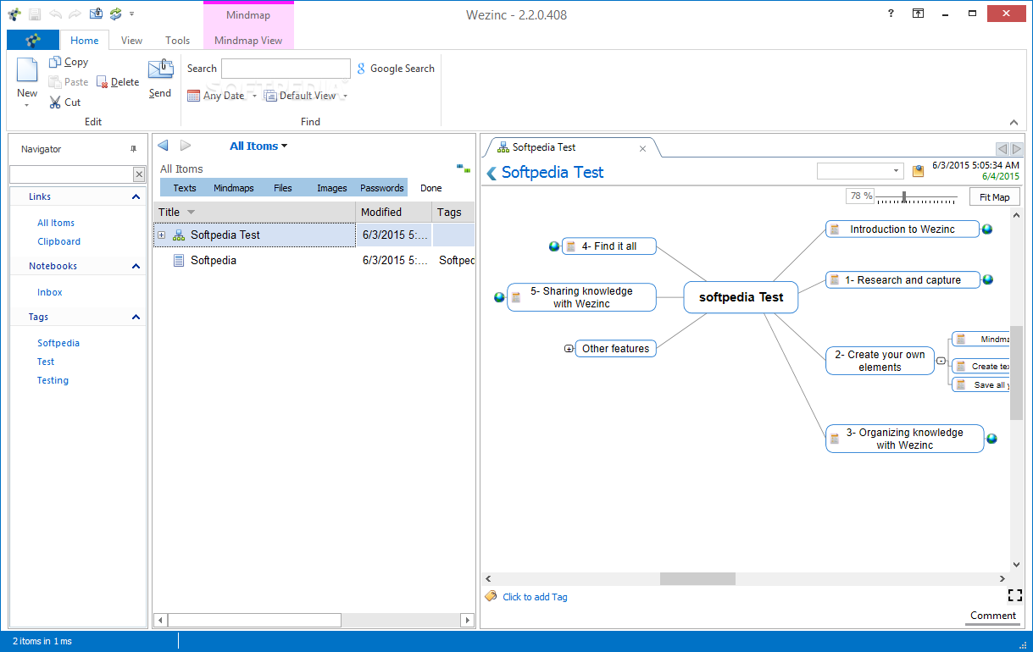Click the yellow sticky note icon
Image resolution: width=1033 pixels, height=652 pixels.
pos(918,171)
